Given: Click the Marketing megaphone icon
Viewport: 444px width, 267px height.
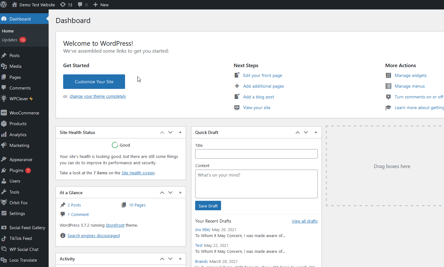Looking at the screenshot, I should pyautogui.click(x=4, y=145).
